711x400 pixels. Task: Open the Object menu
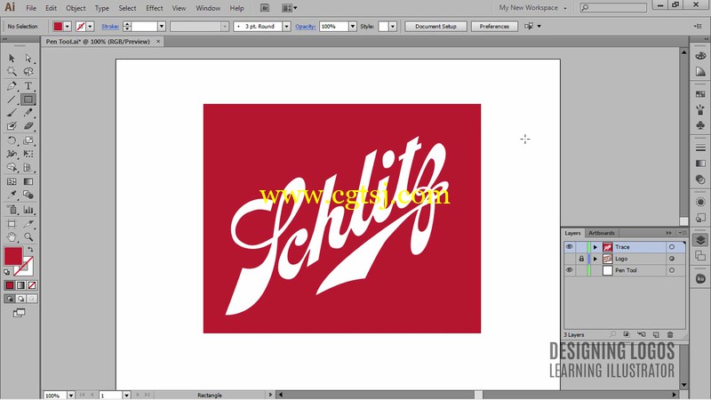pos(76,8)
